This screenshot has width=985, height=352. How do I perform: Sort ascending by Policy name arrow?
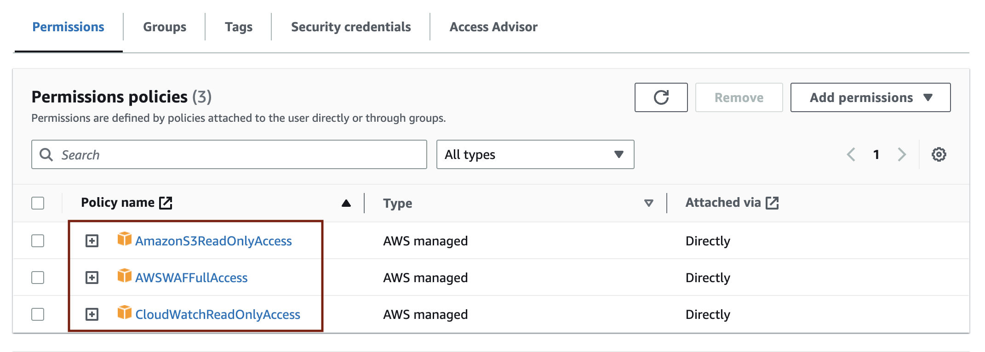346,203
